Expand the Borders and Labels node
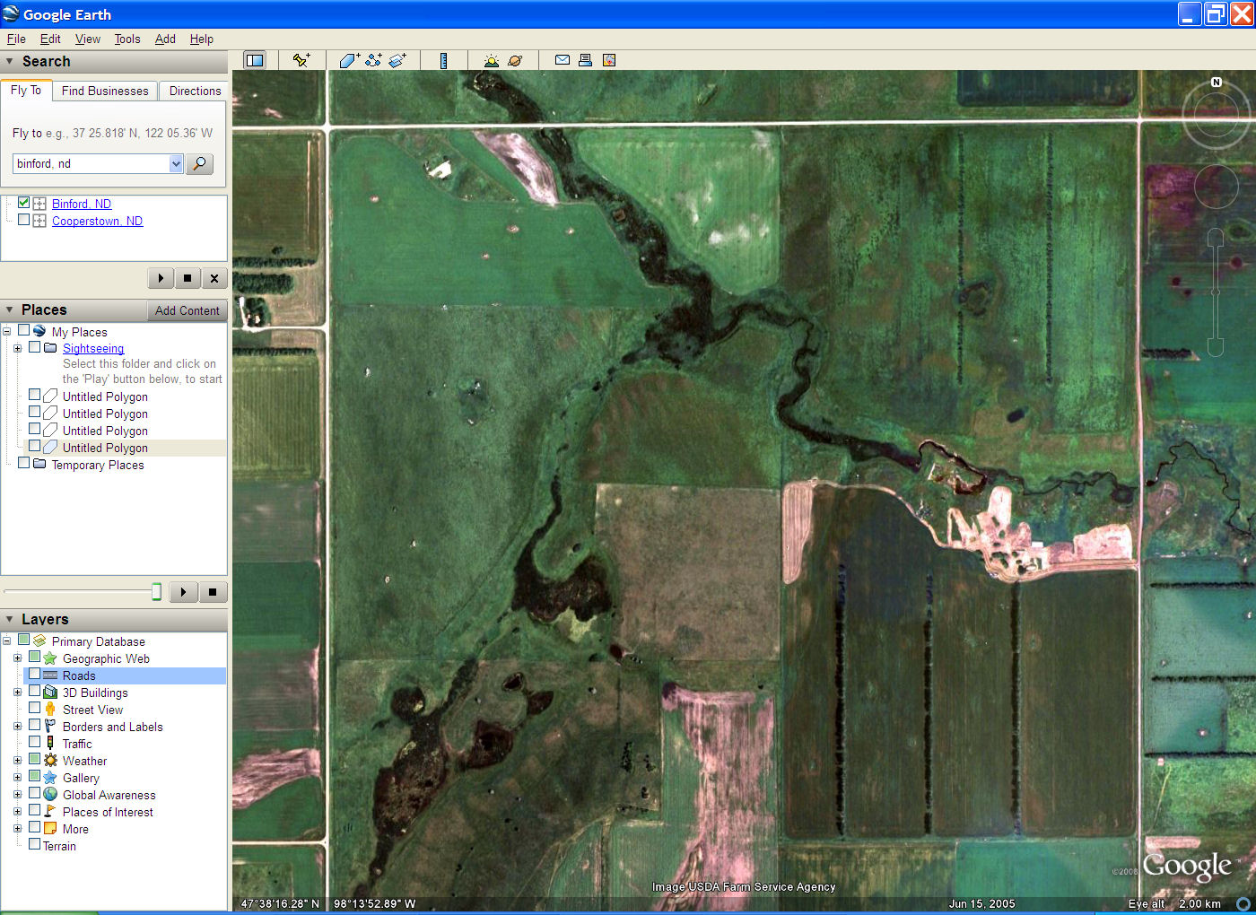Viewport: 1256px width, 915px height. click(17, 727)
